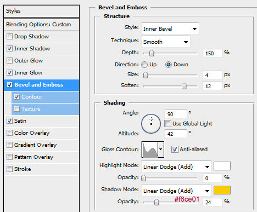257x212 pixels.
Task: Click the Soften value field showing 12
Action: tap(213, 86)
